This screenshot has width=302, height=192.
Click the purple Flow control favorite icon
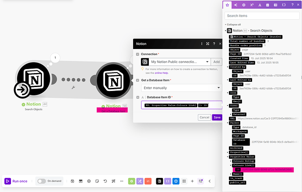point(140,181)
